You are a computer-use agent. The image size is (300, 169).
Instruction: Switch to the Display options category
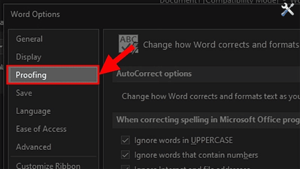pos(28,57)
